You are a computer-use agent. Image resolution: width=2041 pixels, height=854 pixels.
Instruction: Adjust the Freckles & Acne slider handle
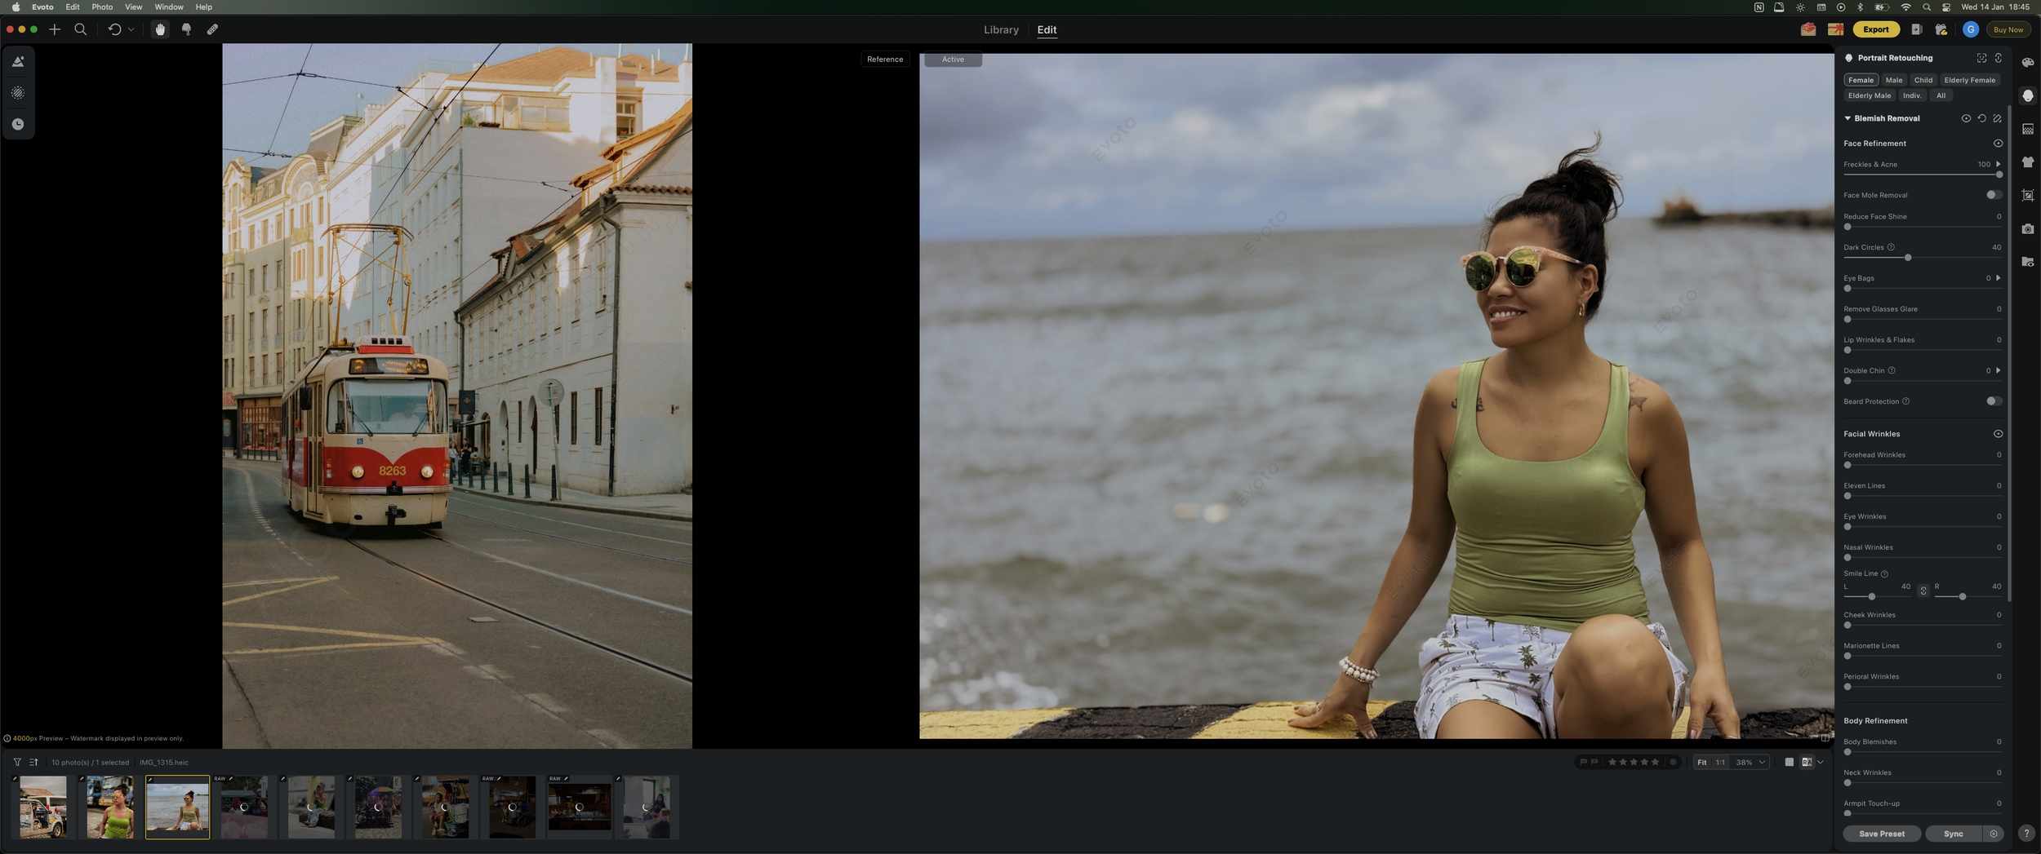[x=1999, y=175]
